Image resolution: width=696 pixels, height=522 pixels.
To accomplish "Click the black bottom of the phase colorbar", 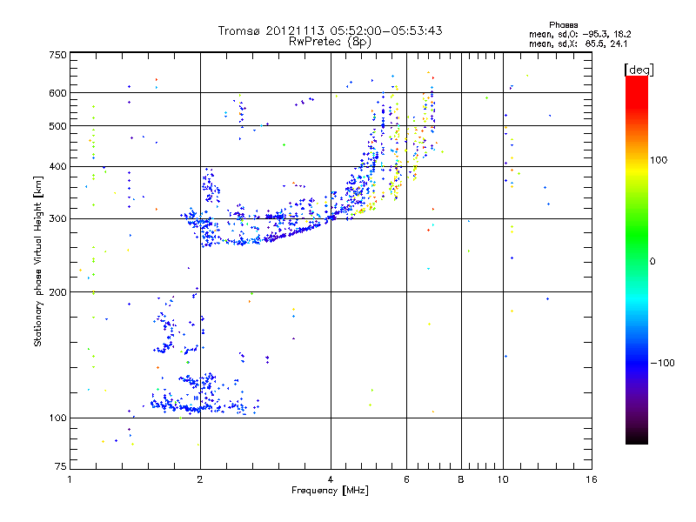I will click(x=637, y=438).
